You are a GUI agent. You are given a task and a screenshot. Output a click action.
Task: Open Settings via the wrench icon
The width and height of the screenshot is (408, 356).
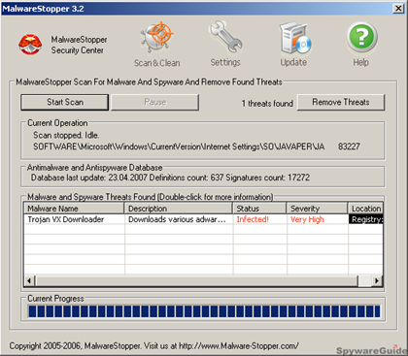[225, 37]
